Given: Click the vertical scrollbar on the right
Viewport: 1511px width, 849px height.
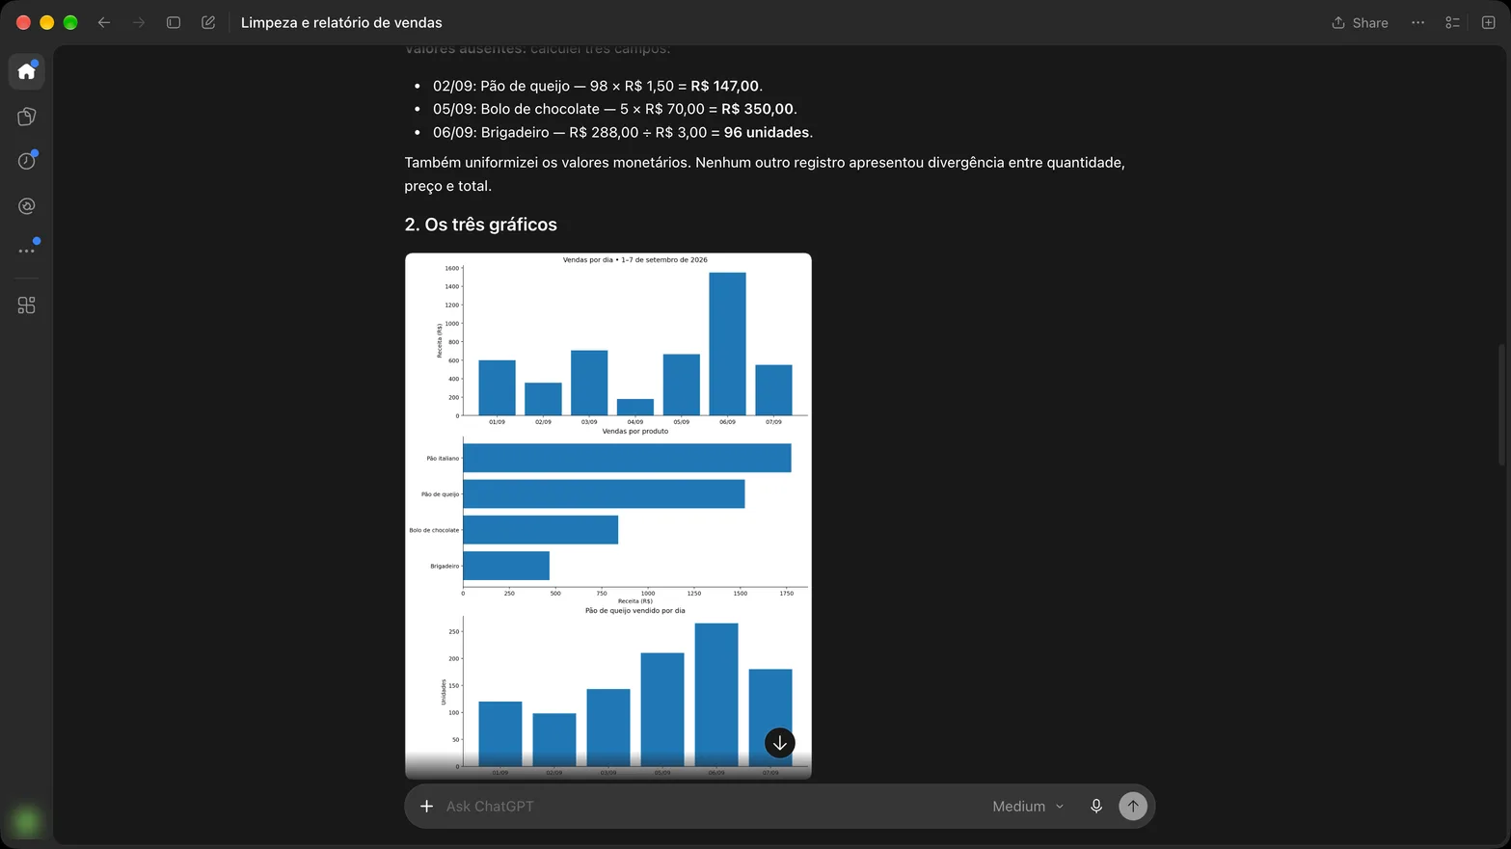Looking at the screenshot, I should coord(1501,405).
